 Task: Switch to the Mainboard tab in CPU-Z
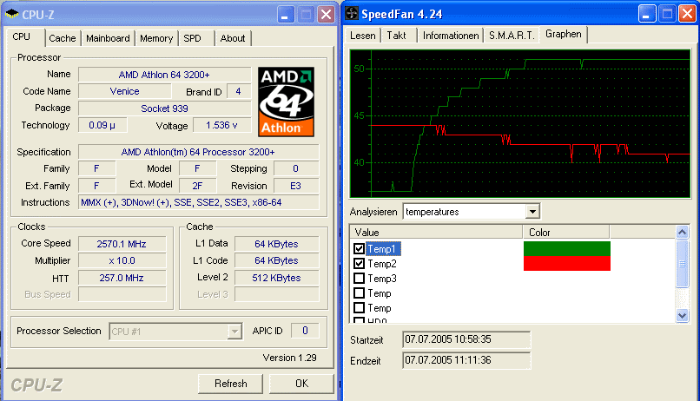[108, 38]
